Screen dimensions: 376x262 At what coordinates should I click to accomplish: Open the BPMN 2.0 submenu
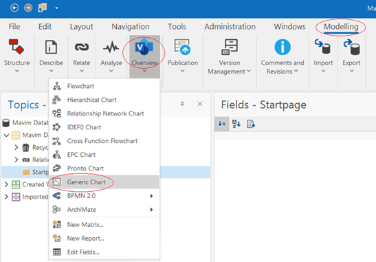coord(104,196)
